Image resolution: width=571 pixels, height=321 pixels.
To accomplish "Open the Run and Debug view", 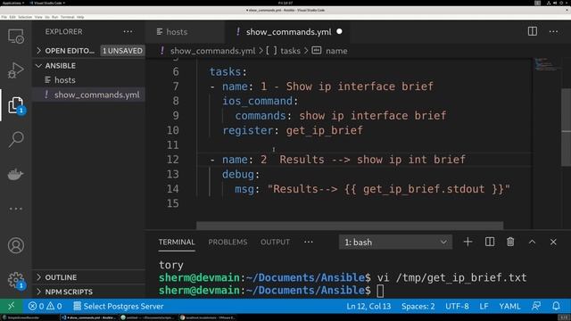I will pos(16,70).
